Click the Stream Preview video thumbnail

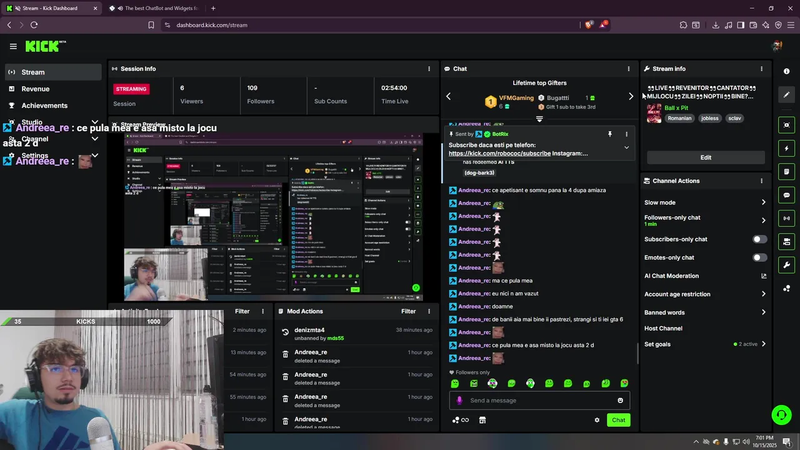[x=273, y=217]
